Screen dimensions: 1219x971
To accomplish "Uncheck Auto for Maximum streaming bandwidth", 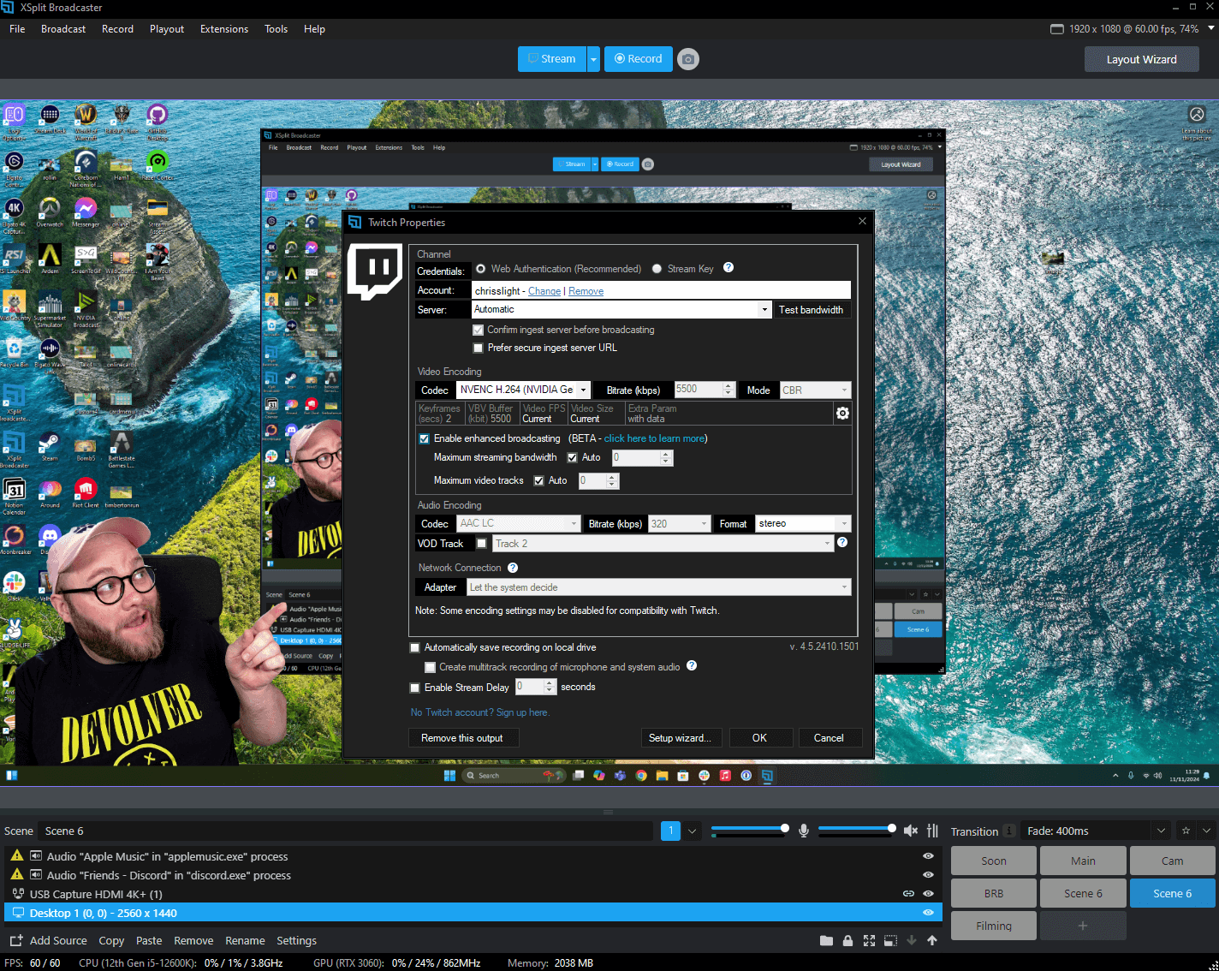I will coord(573,457).
